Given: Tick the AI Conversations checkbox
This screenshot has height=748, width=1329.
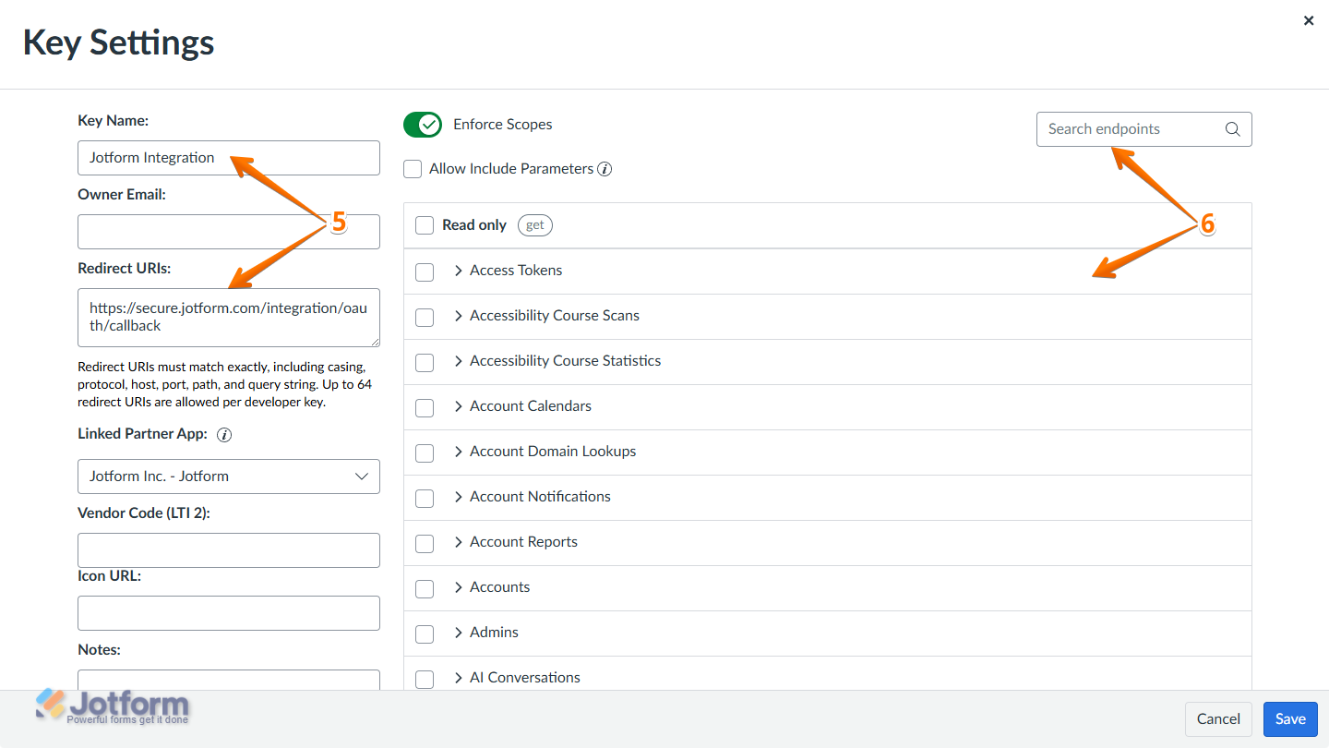Looking at the screenshot, I should [x=425, y=679].
